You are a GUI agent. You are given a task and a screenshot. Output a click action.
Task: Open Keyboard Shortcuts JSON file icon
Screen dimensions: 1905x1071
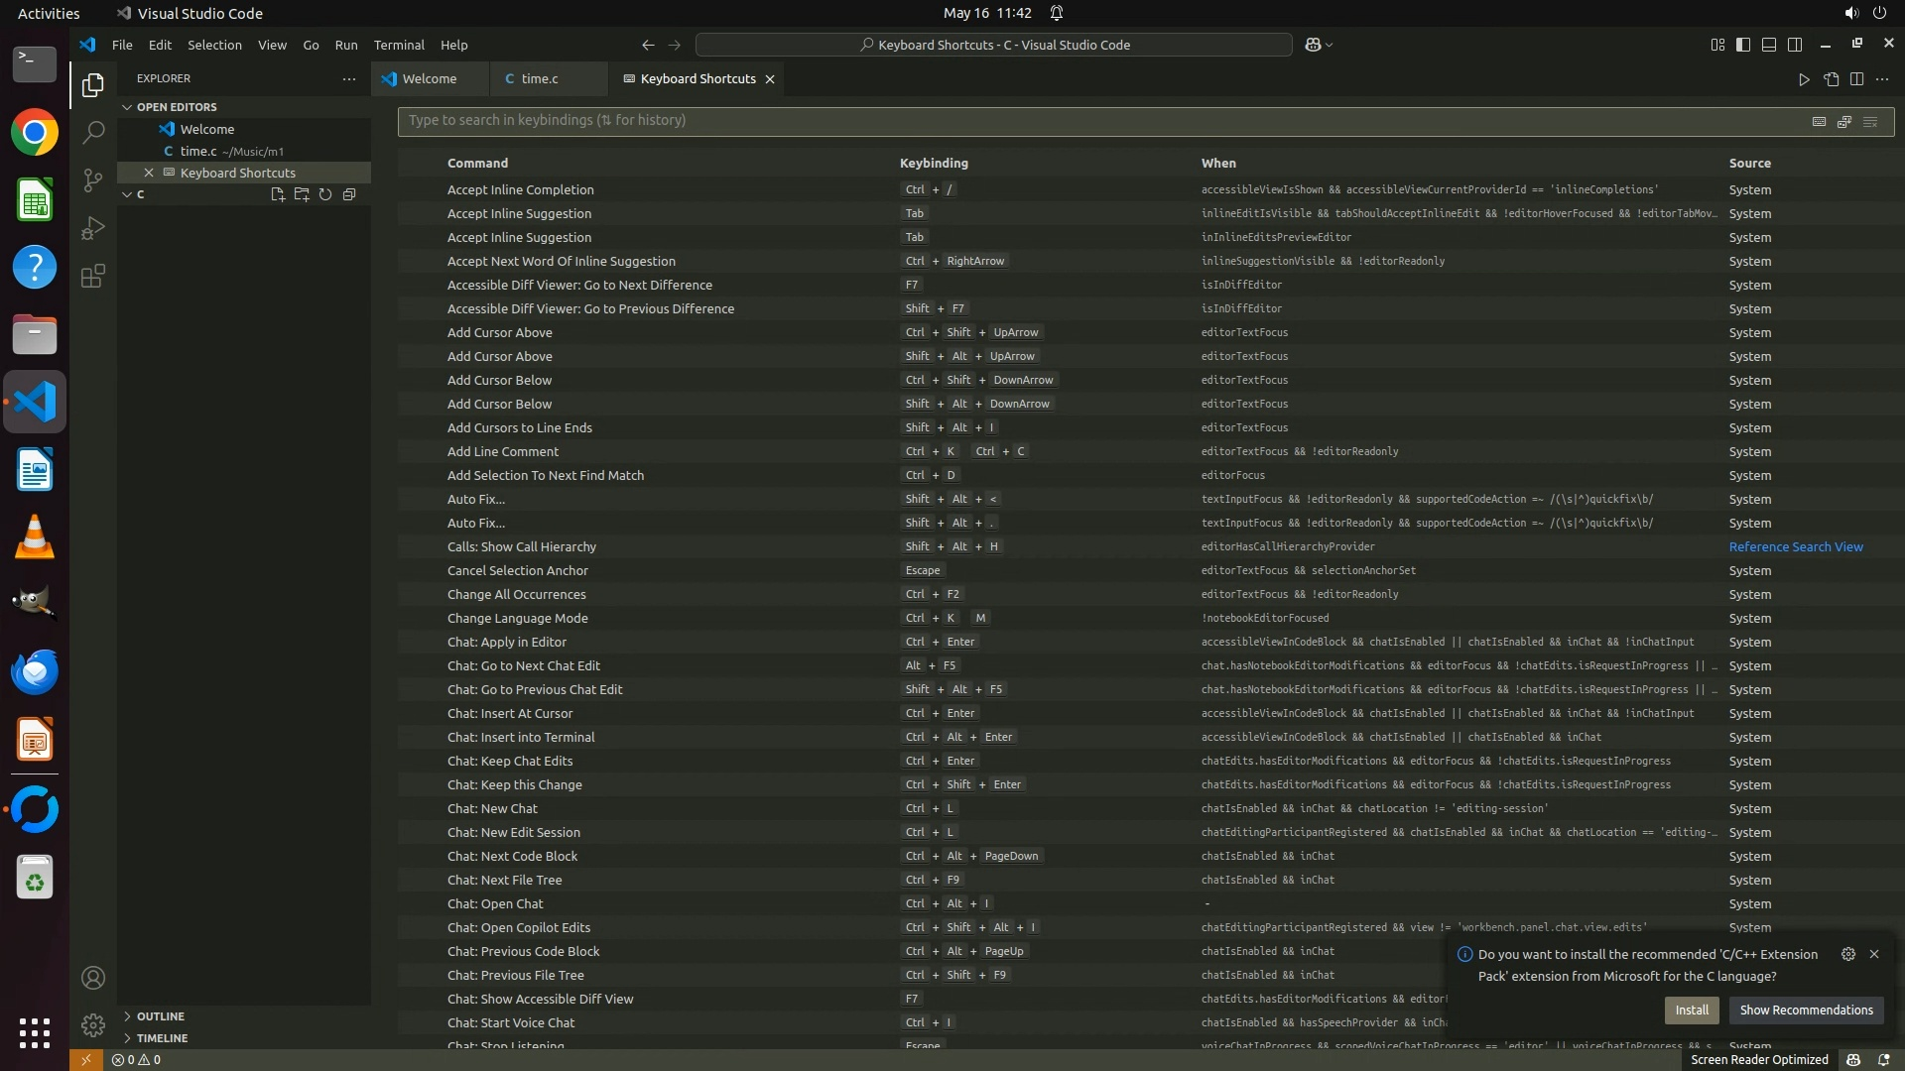1831,79
